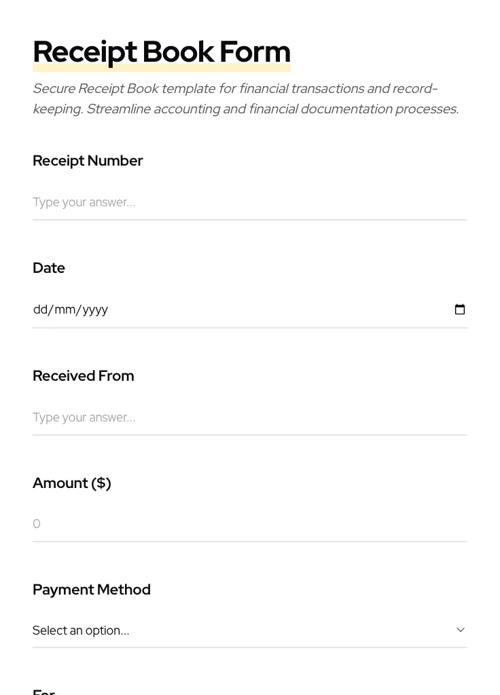Click the Date section heading
Image resolution: width=500 pixels, height=695 pixels.
[x=49, y=267]
